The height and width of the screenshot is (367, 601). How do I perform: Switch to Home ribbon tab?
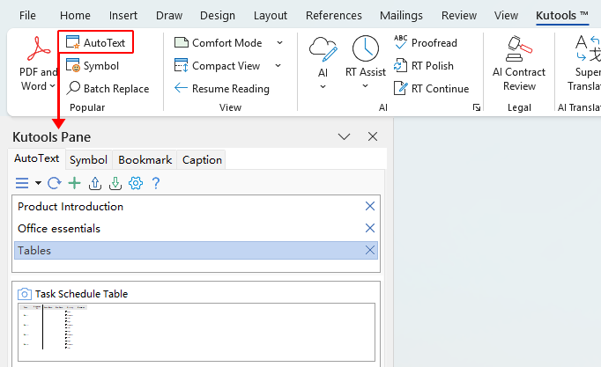(x=75, y=16)
